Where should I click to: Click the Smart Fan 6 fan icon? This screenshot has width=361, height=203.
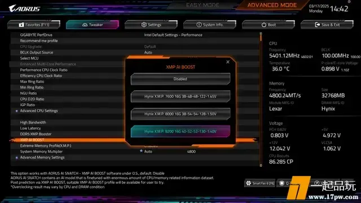(248, 183)
